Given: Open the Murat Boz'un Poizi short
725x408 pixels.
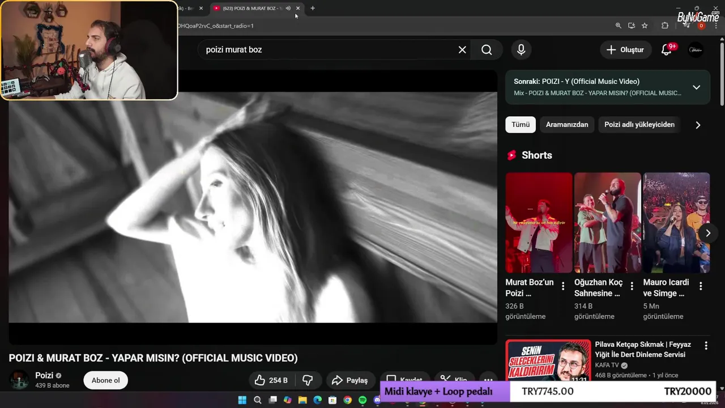Looking at the screenshot, I should (539, 223).
